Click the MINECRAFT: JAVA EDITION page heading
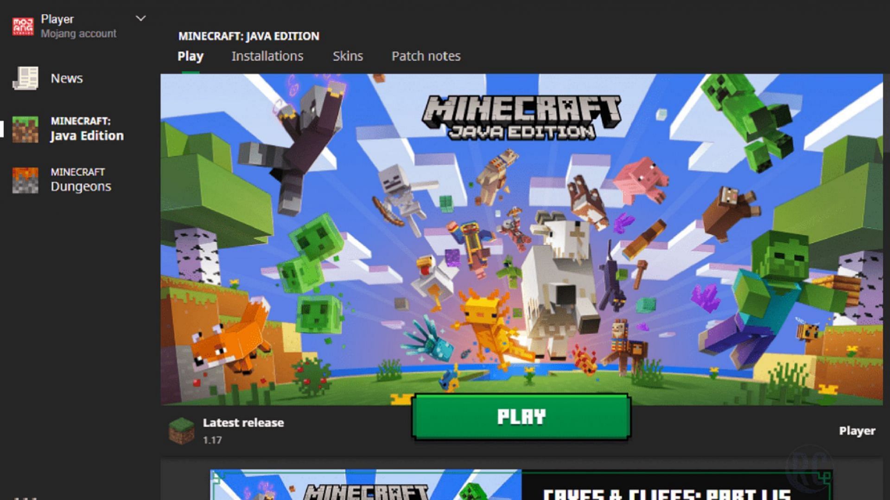 [x=248, y=36]
